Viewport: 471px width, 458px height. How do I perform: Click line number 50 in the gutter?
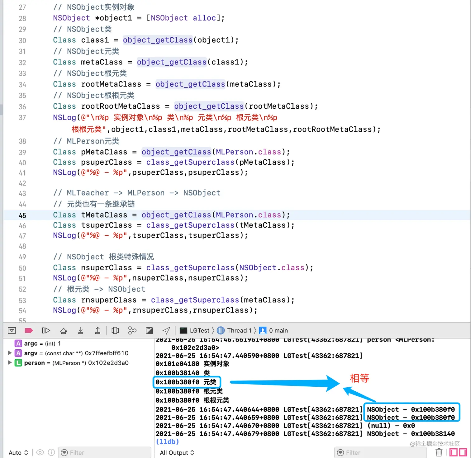[x=22, y=268]
